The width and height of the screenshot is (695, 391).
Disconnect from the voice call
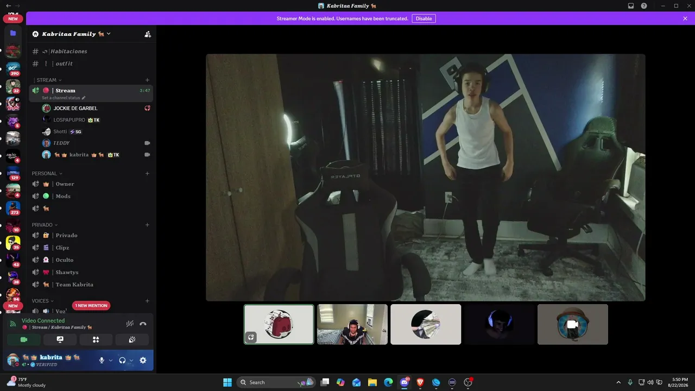tap(143, 324)
